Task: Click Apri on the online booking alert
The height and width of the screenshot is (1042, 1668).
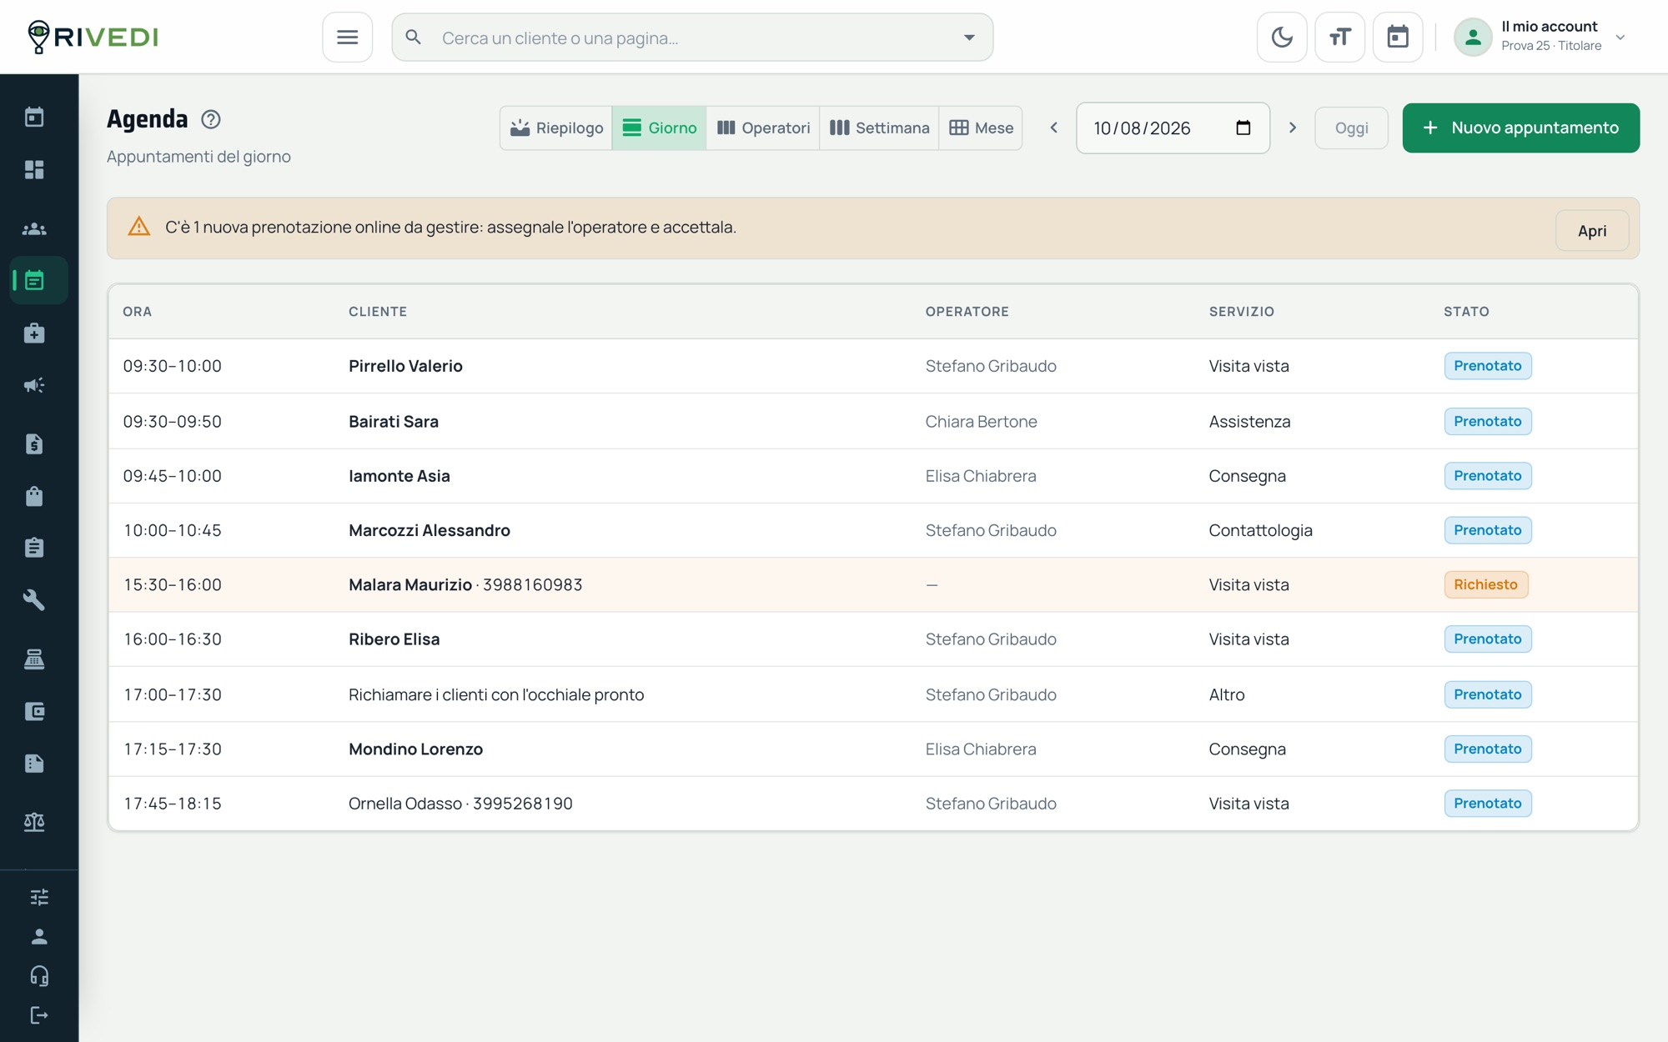Action: [1591, 231]
